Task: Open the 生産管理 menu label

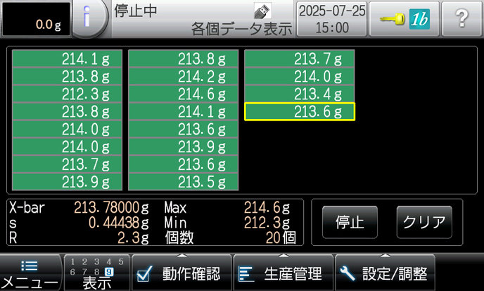Action: tap(293, 274)
